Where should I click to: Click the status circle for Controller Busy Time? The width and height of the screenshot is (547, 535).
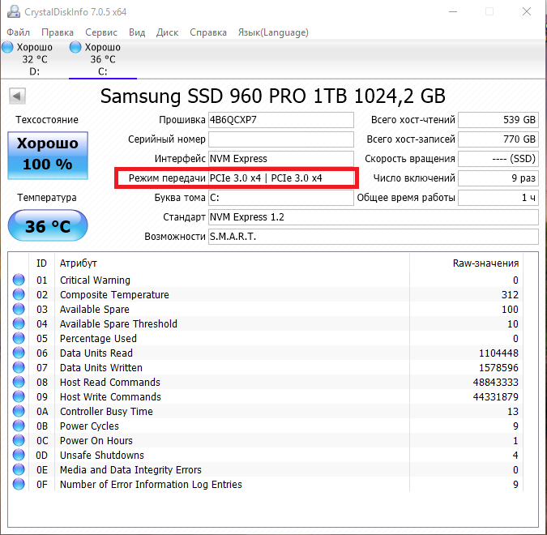19,412
